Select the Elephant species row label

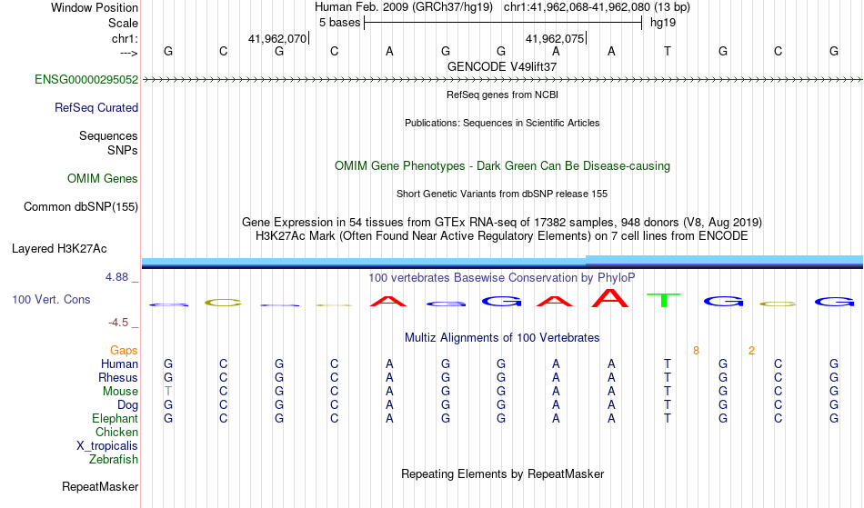tap(116, 419)
